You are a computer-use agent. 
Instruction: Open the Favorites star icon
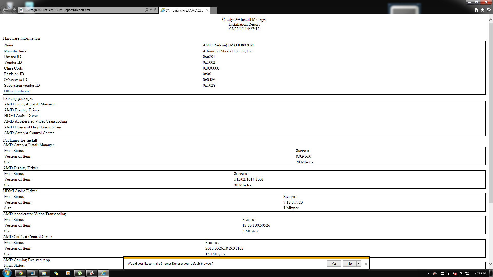coord(482,10)
